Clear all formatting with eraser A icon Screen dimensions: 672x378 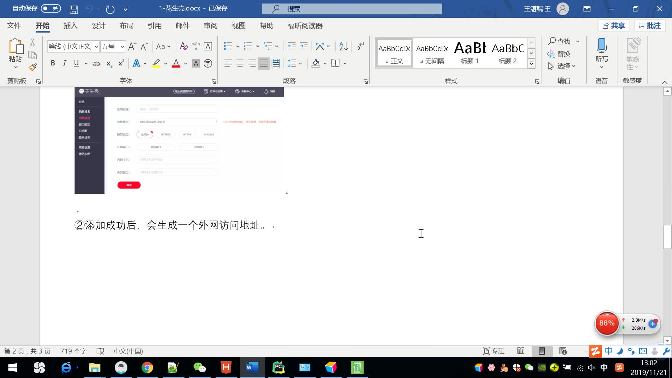tap(183, 46)
